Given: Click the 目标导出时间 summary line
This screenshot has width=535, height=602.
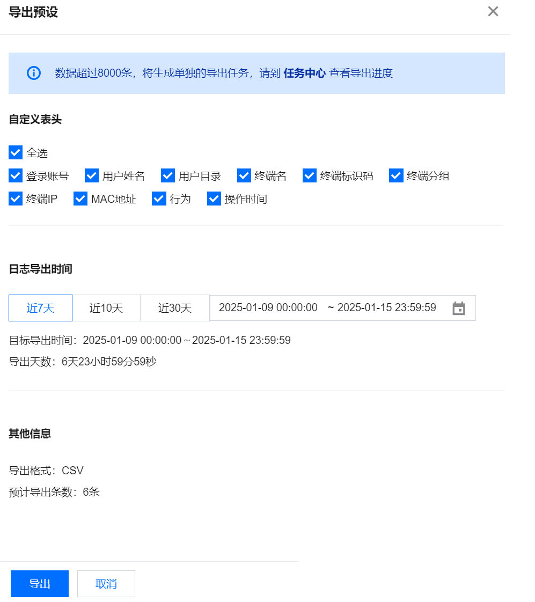Looking at the screenshot, I should (x=150, y=340).
